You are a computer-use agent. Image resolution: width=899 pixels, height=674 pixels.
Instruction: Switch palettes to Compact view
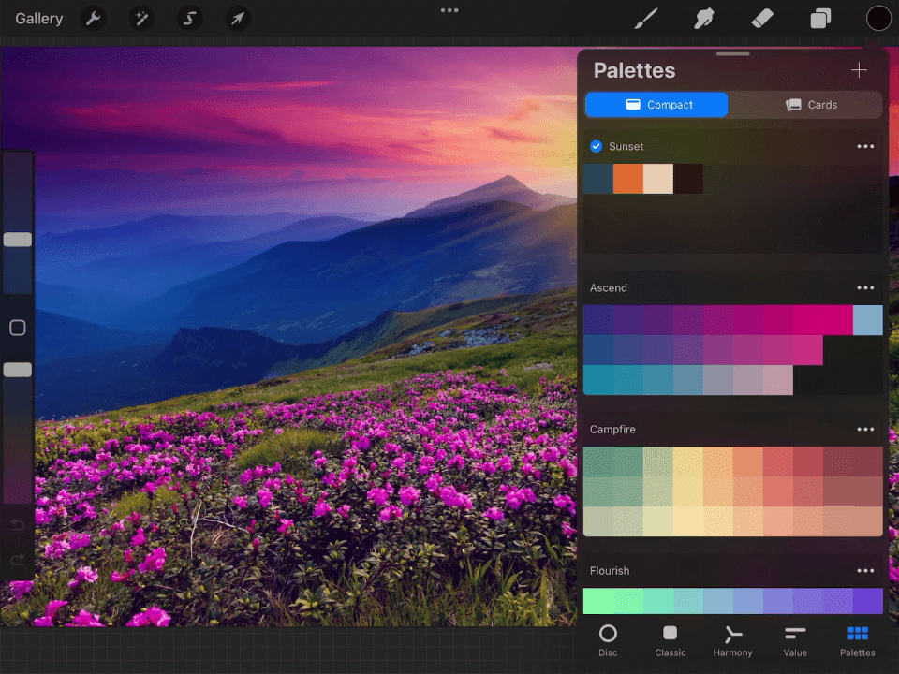click(656, 104)
